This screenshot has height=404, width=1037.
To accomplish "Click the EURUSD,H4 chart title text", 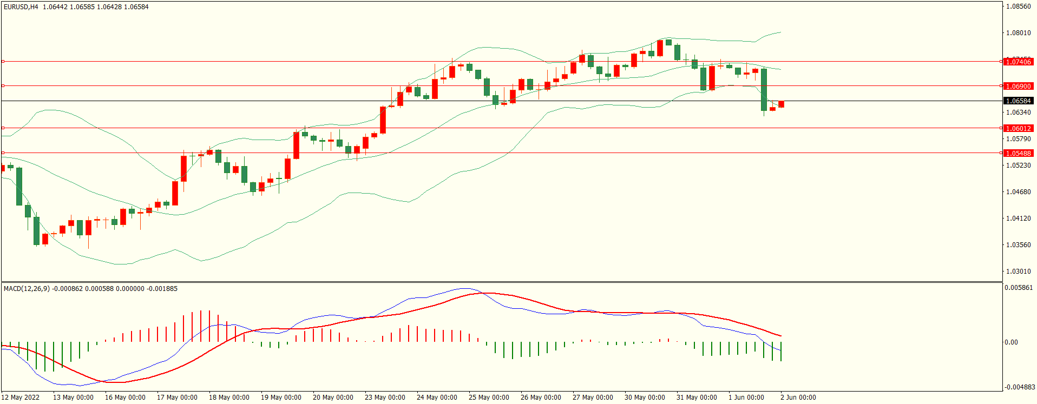I will (21, 7).
